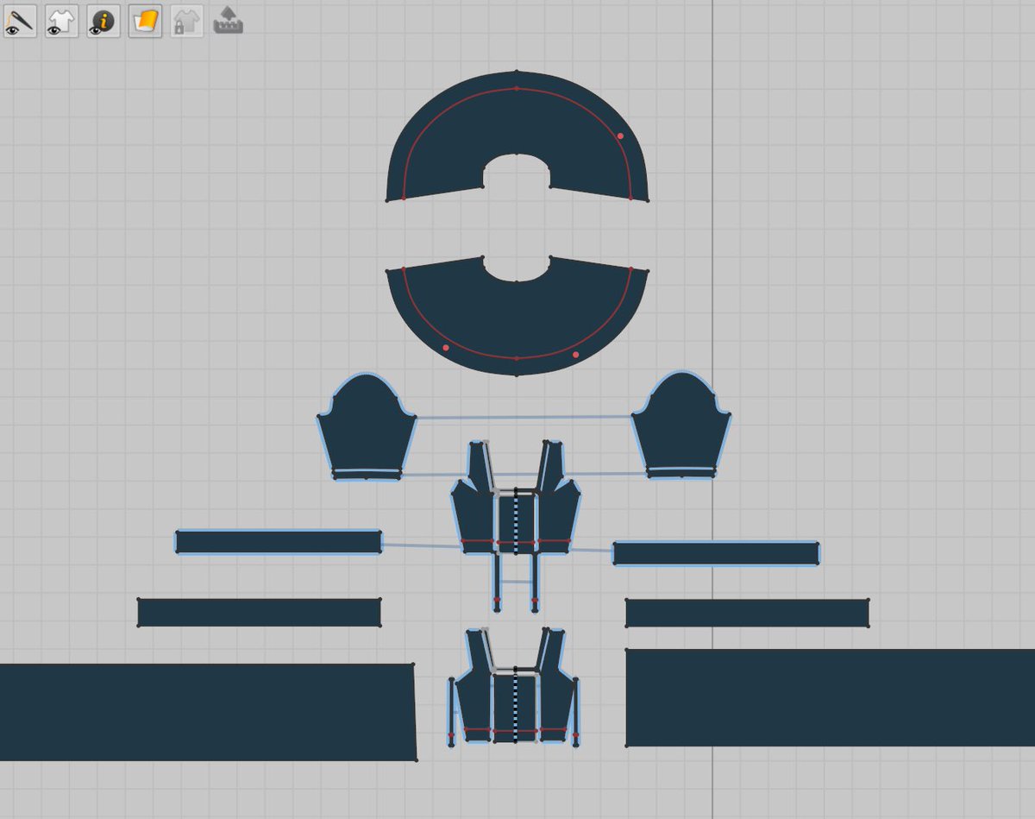
Task: Click the red point on upper skirt's internal curve
Action: [620, 135]
